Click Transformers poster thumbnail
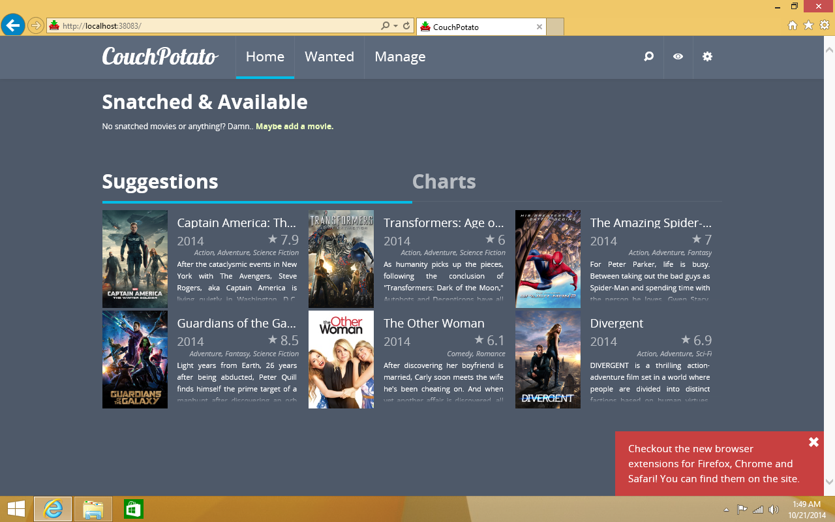 pyautogui.click(x=341, y=259)
